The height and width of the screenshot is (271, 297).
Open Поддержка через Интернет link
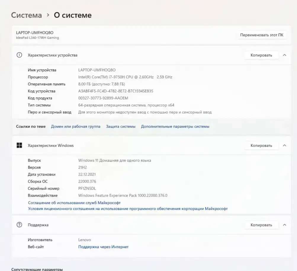click(103, 247)
